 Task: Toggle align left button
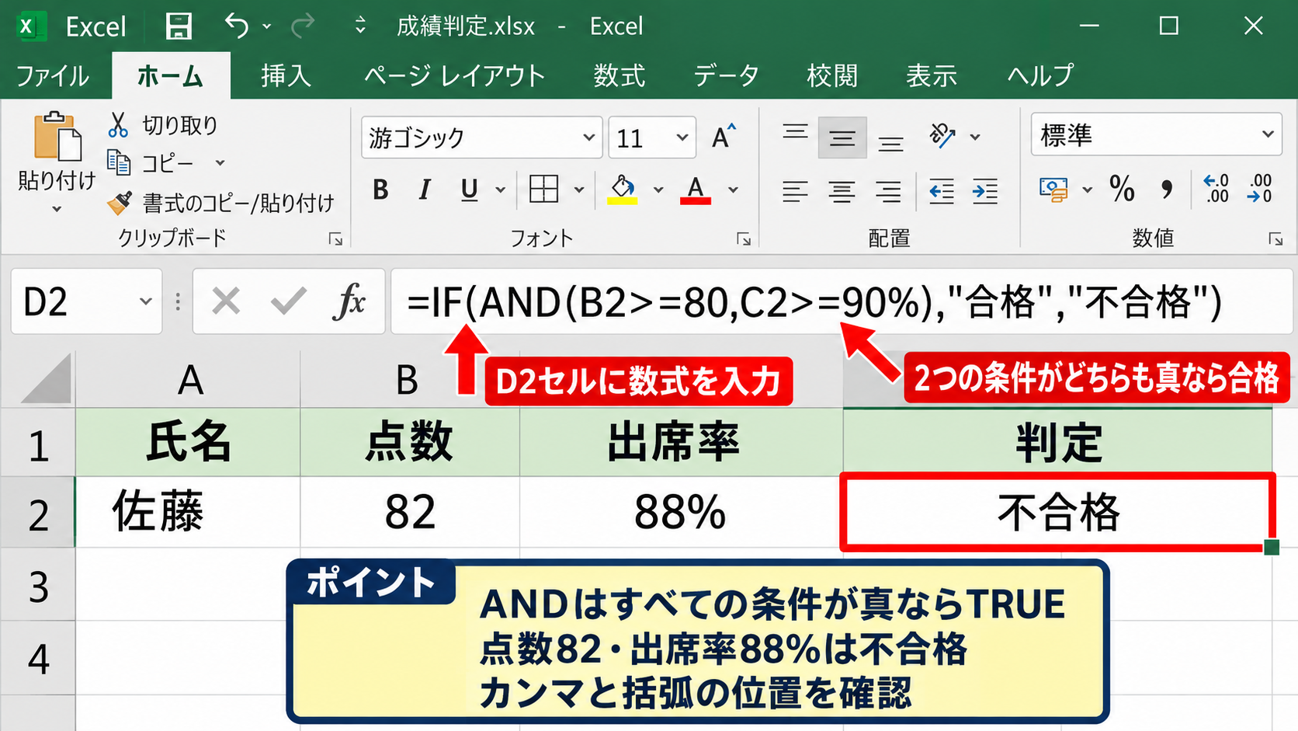click(x=795, y=190)
